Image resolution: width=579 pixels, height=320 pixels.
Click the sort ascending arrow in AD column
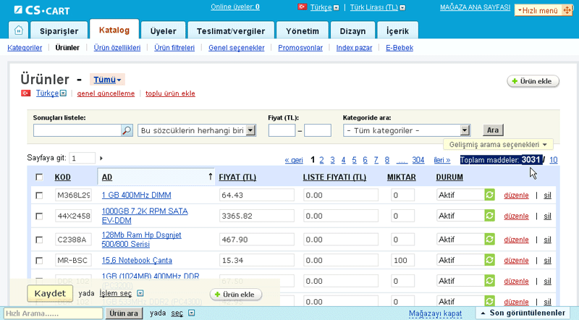[211, 176]
